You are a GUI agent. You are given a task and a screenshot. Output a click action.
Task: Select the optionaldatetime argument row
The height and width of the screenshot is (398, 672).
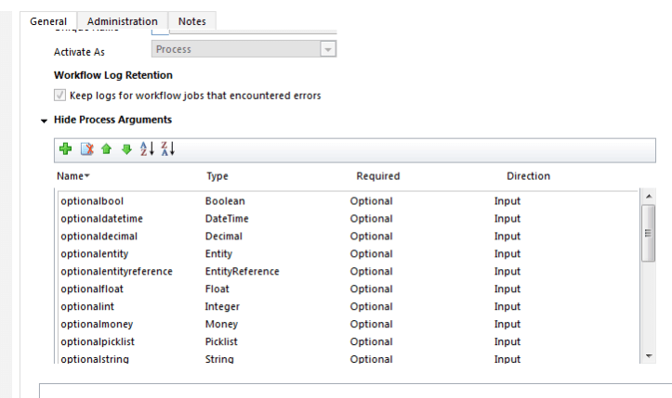348,219
